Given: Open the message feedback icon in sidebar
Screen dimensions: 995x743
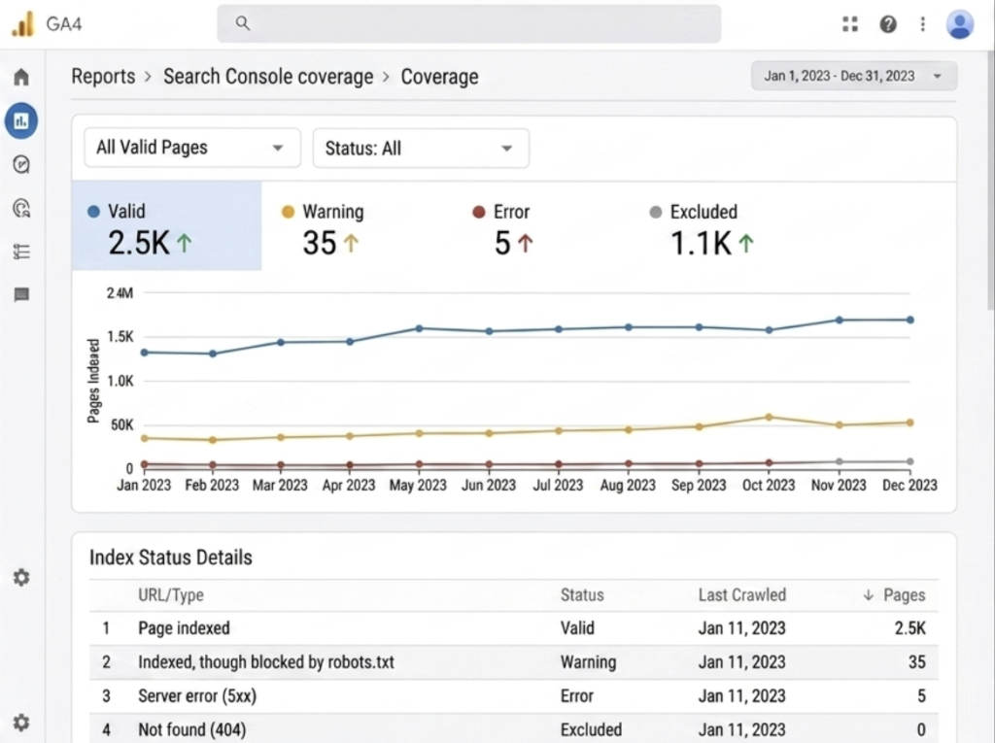Looking at the screenshot, I should [21, 295].
